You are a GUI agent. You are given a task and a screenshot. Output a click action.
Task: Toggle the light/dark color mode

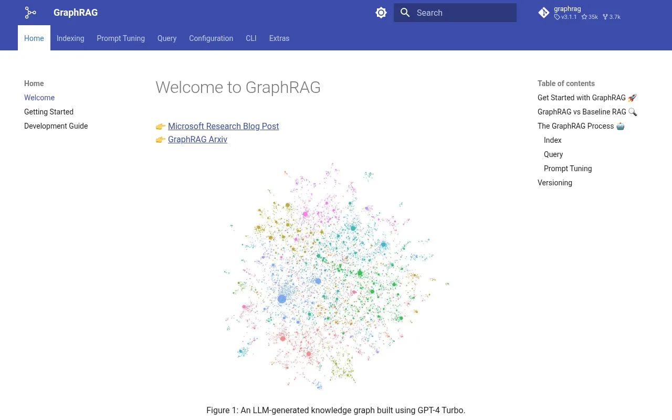click(x=381, y=13)
